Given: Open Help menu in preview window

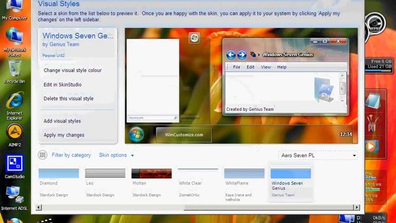Looking at the screenshot, I should [x=282, y=67].
